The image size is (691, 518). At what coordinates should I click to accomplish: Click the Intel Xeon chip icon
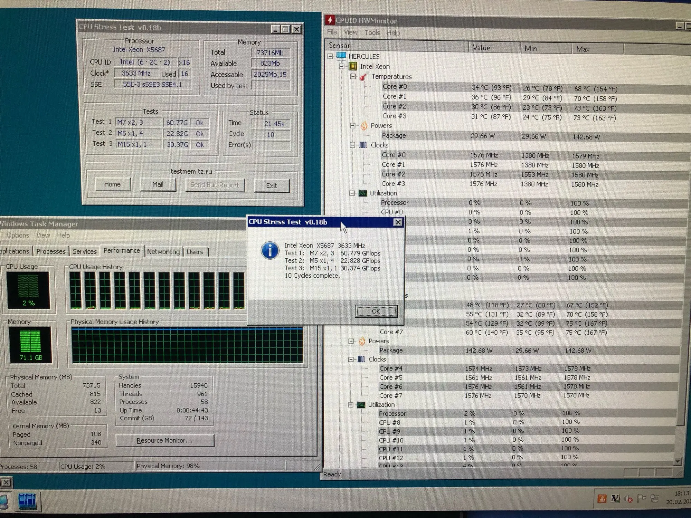pyautogui.click(x=353, y=66)
